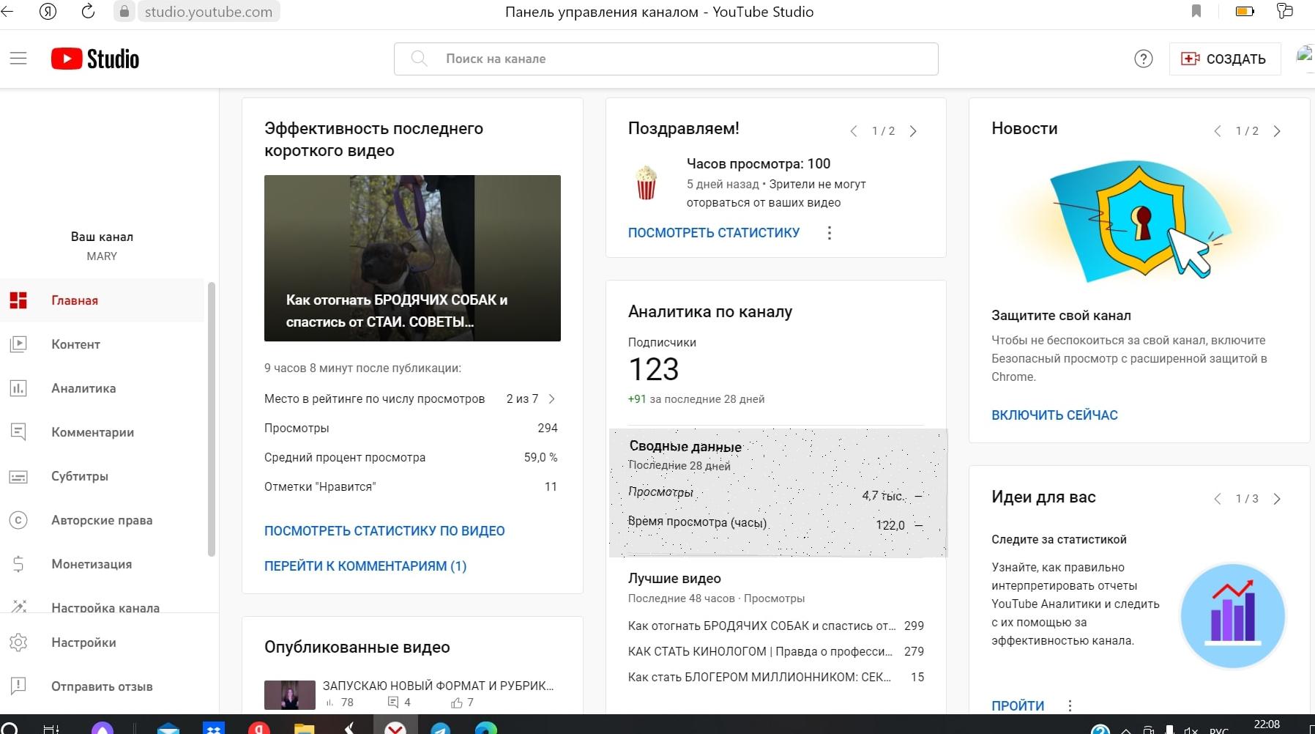Go to next Идеи для вас card
The height and width of the screenshot is (734, 1315).
(1277, 499)
